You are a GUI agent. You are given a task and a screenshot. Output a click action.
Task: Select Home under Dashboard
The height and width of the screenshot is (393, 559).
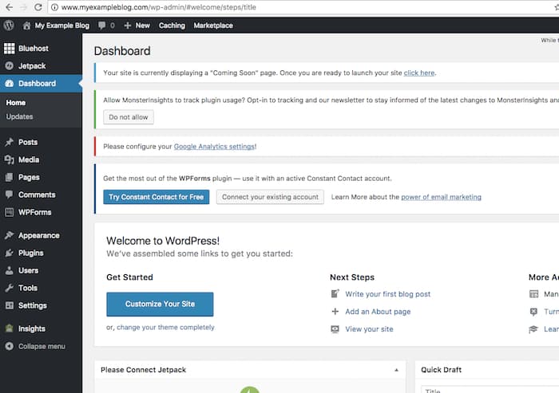click(x=16, y=103)
